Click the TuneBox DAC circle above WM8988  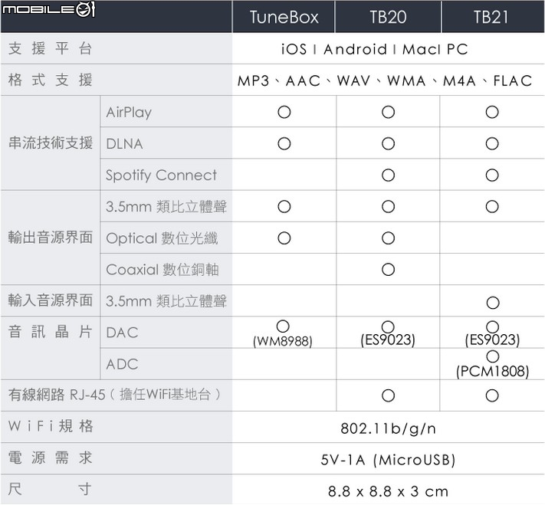point(284,326)
